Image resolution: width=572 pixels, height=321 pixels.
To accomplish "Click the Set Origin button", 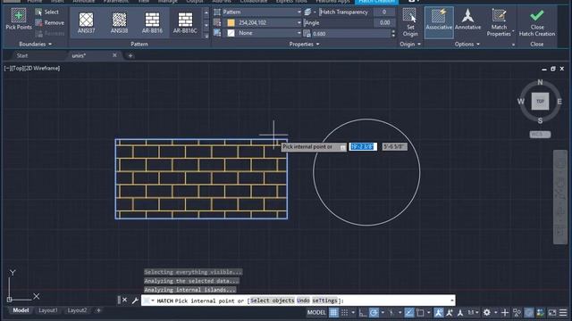I will [410, 22].
